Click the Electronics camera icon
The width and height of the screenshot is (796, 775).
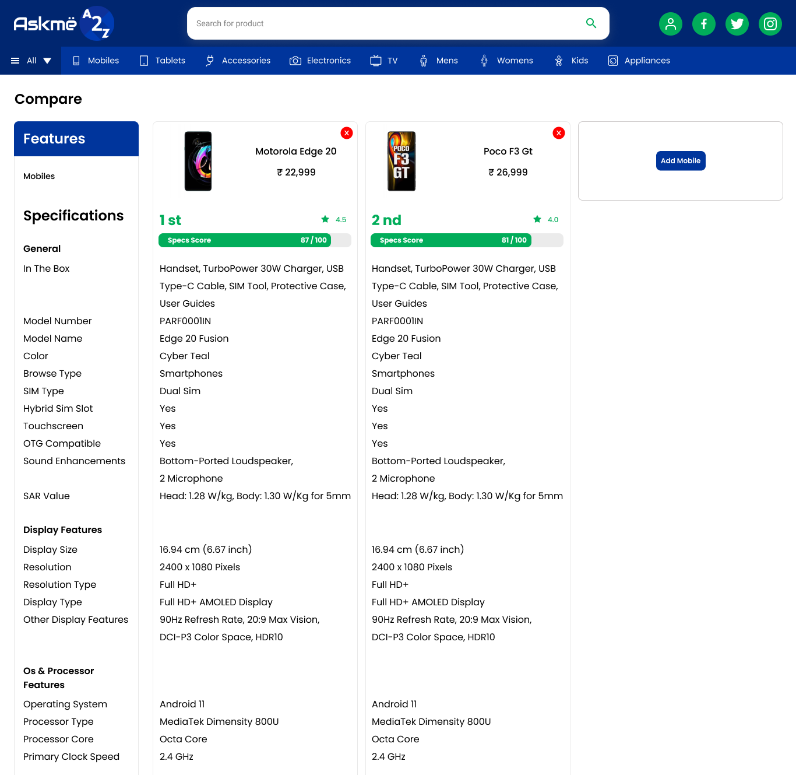(x=295, y=61)
